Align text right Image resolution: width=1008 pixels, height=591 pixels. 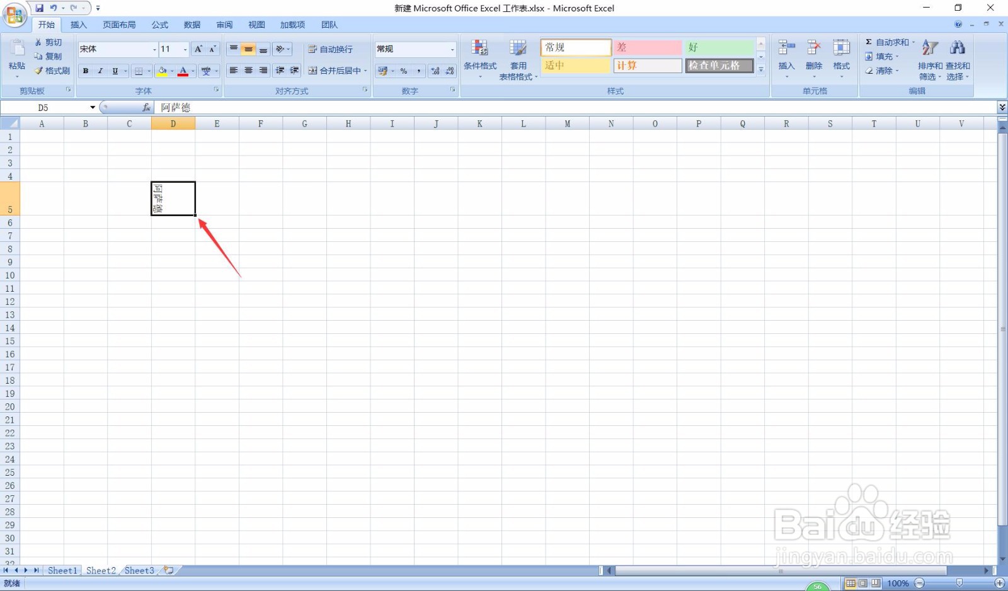tap(263, 71)
